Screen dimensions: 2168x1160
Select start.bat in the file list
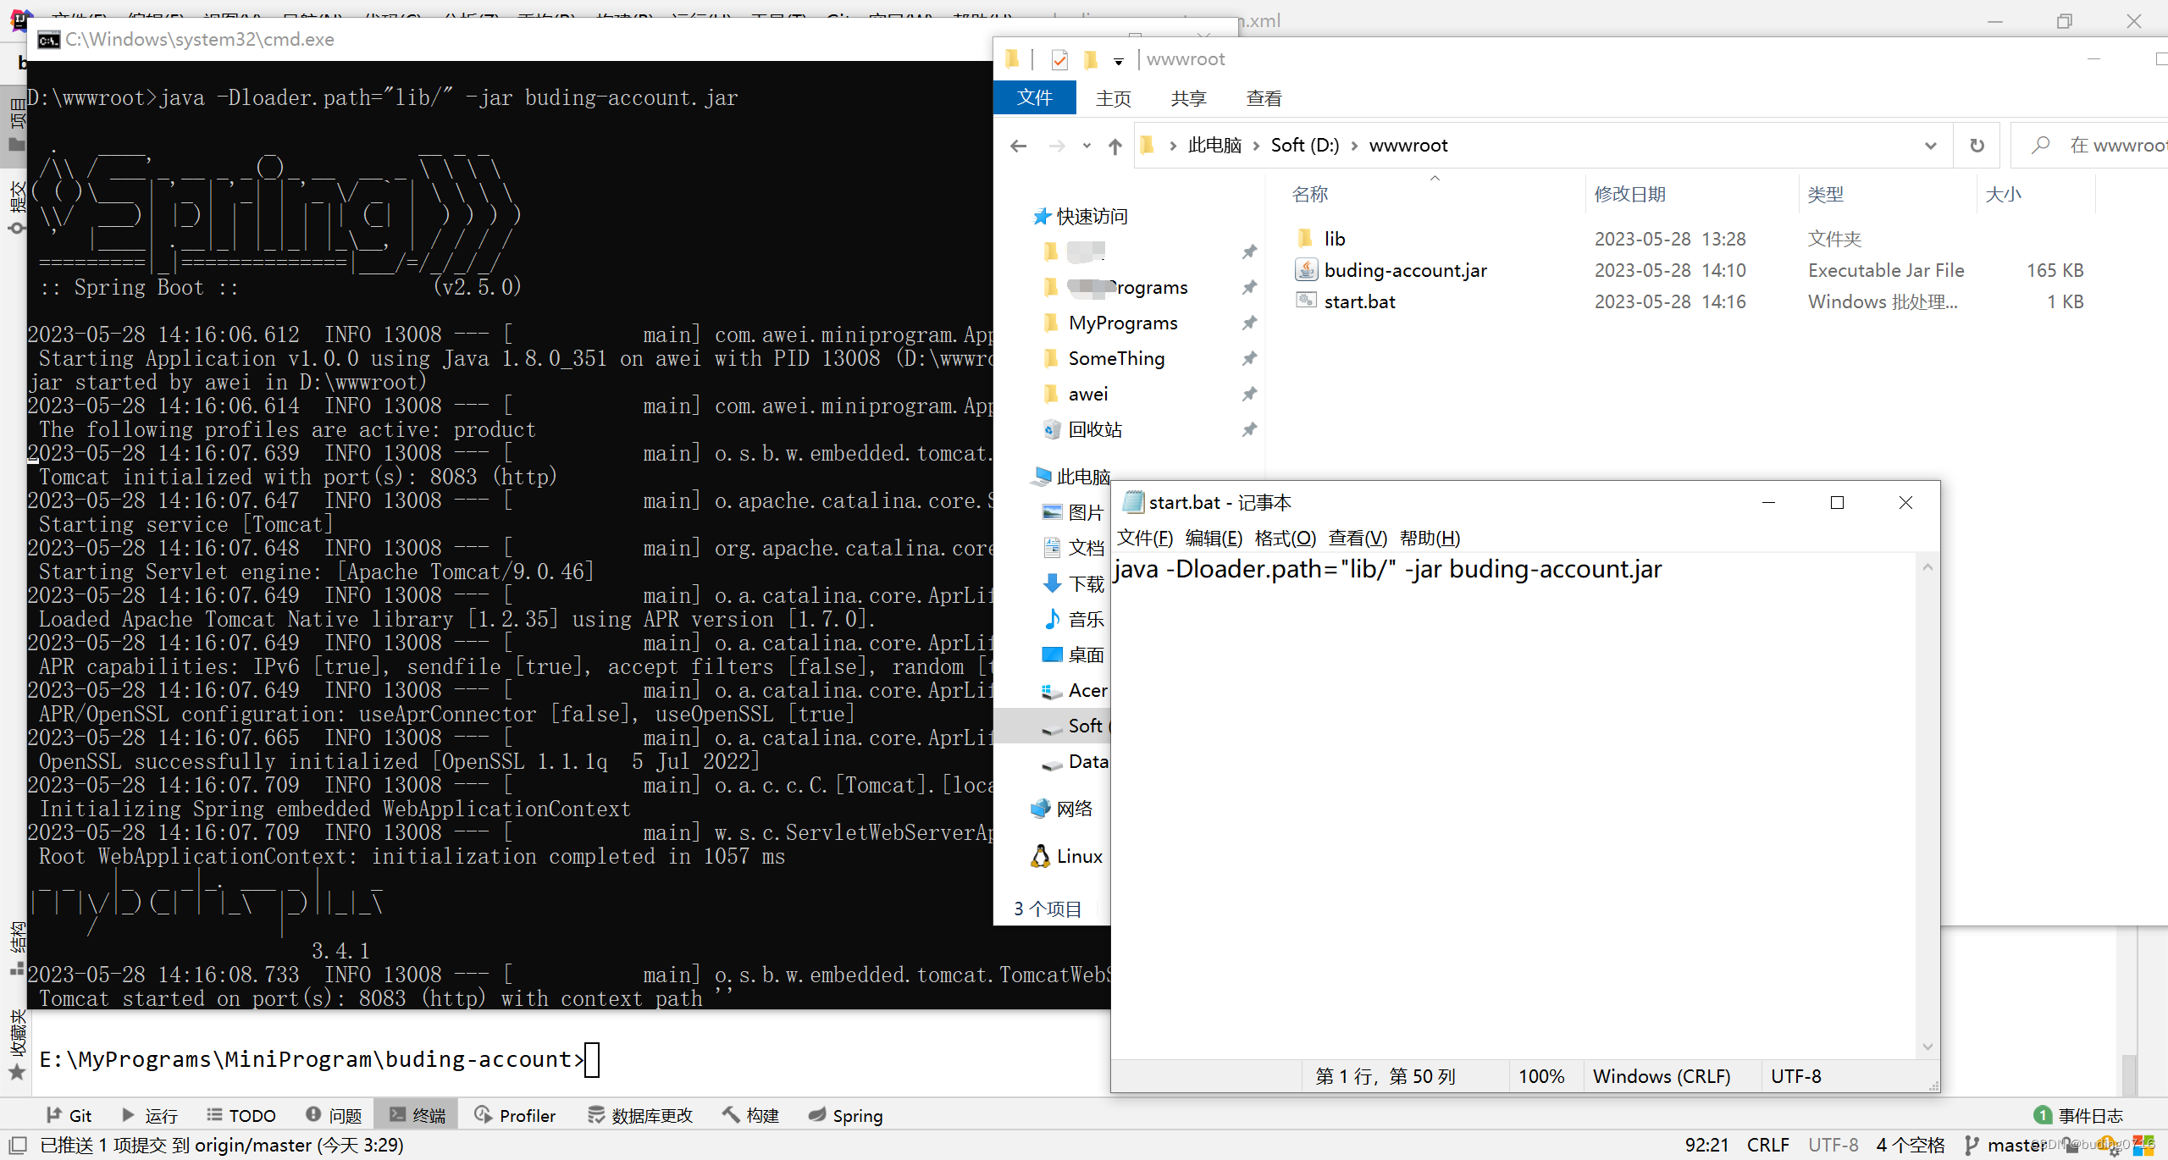point(1359,301)
